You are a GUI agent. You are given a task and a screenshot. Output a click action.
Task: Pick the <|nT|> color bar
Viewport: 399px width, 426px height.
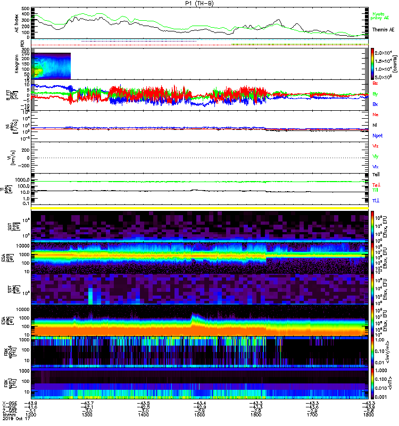coord(372,383)
